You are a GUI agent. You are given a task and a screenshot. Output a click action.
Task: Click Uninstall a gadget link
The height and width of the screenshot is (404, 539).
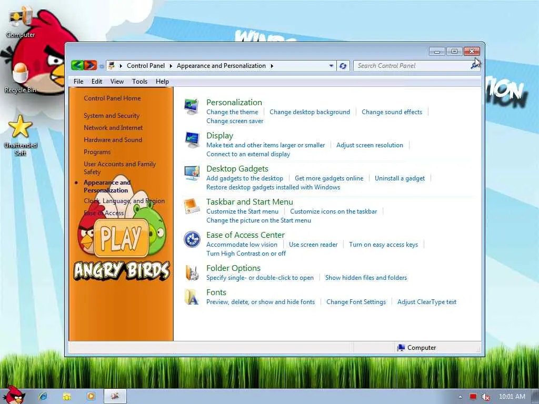click(400, 178)
